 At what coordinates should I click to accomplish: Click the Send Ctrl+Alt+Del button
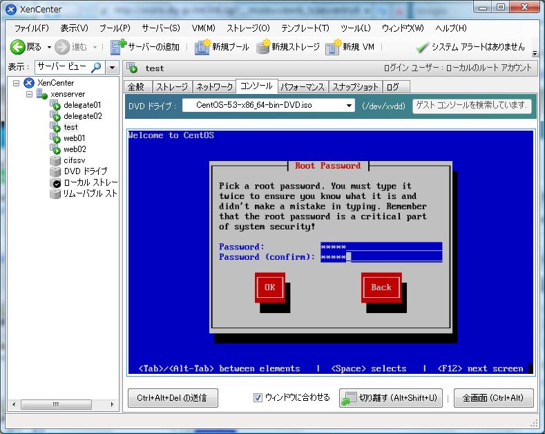click(x=173, y=398)
